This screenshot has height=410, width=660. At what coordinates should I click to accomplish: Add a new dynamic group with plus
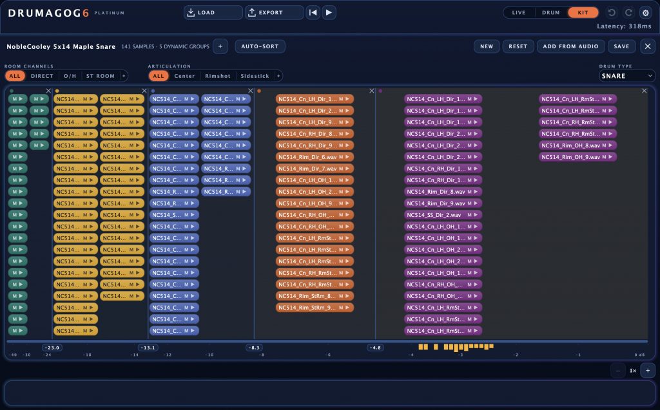[220, 46]
